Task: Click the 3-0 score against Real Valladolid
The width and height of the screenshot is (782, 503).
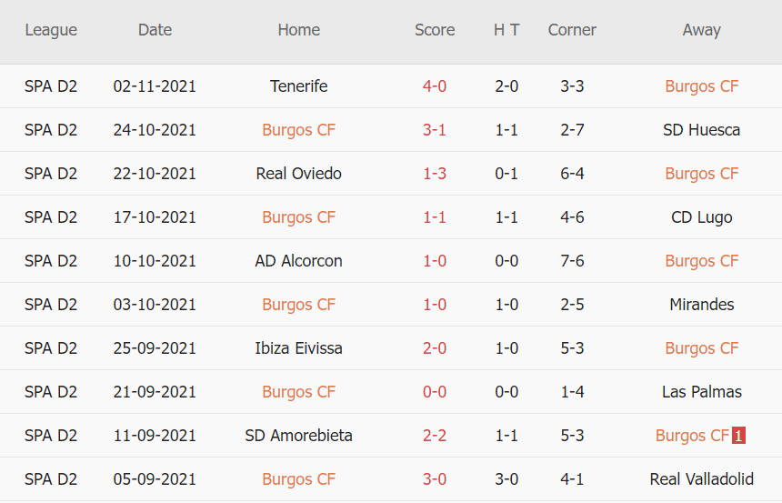Action: (435, 479)
